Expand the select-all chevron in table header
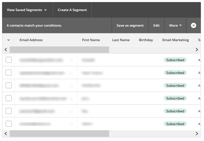Viewport: 204px width, 141px height. point(9,40)
